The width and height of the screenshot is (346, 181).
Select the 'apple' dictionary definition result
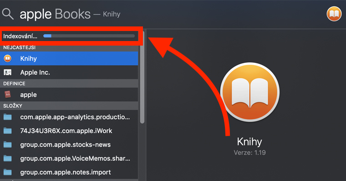[x=69, y=94]
